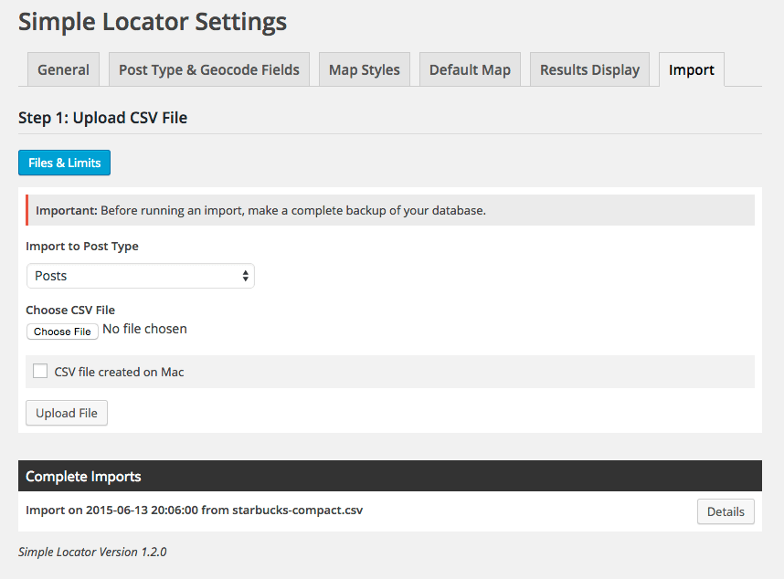Click the 'Import to Post Type' label
Image resolution: width=784 pixels, height=579 pixels.
pos(82,246)
